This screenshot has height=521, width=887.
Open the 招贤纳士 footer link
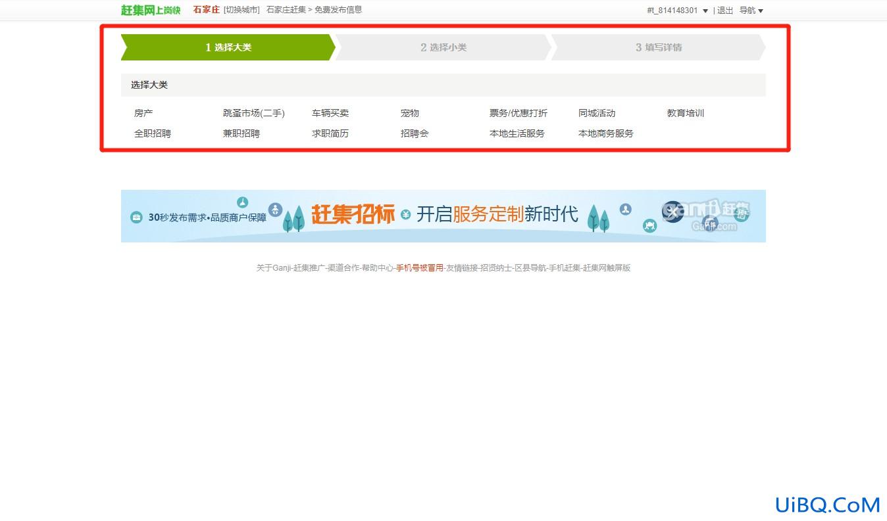point(496,268)
